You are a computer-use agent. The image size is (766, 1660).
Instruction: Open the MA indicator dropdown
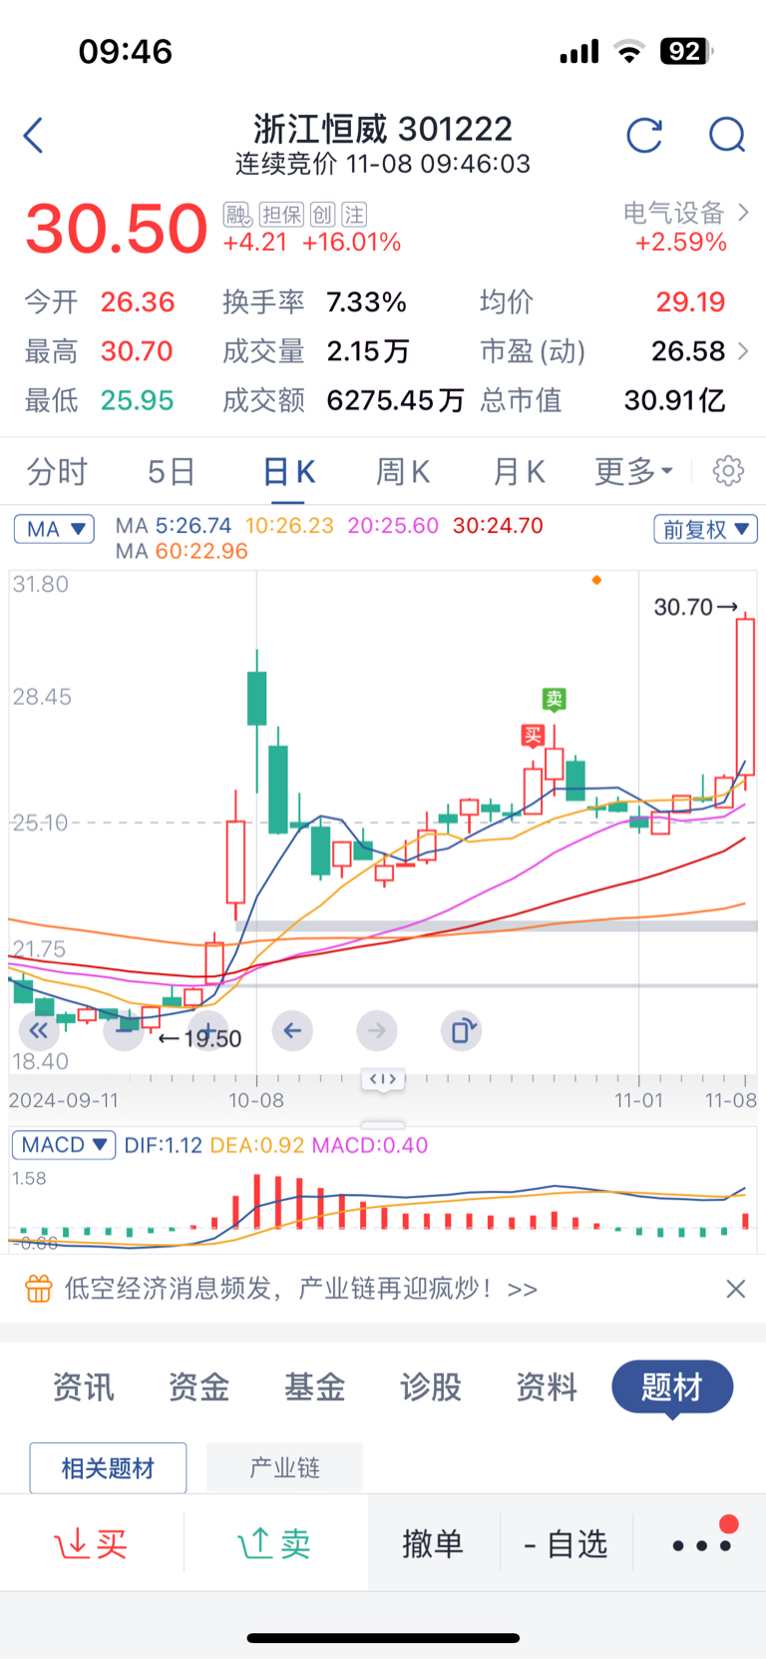tap(54, 528)
